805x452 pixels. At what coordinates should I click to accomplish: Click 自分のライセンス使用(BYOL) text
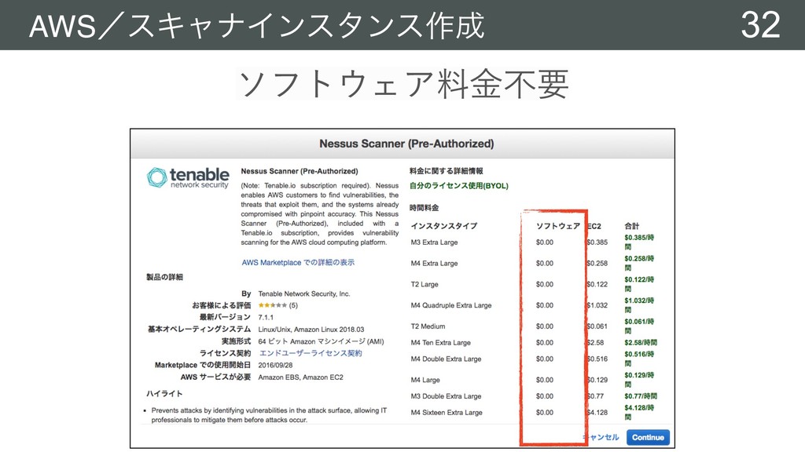459,185
